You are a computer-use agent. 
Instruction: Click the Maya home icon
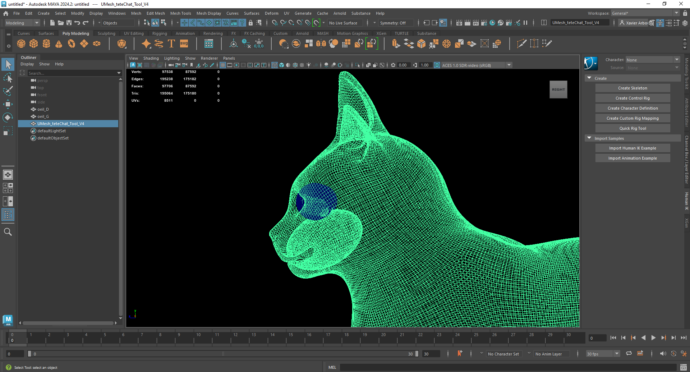tap(6, 13)
